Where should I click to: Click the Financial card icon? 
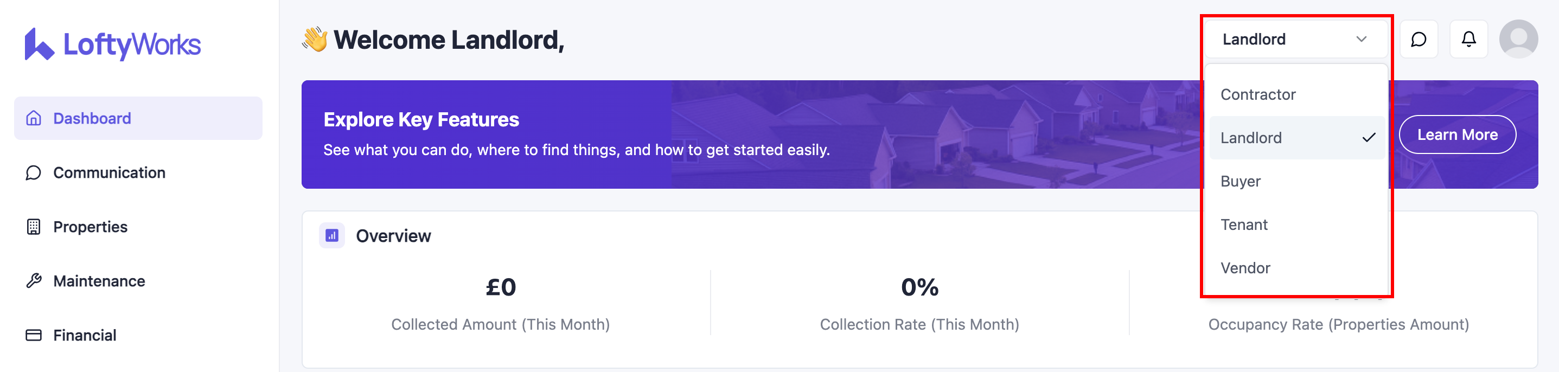tap(34, 335)
